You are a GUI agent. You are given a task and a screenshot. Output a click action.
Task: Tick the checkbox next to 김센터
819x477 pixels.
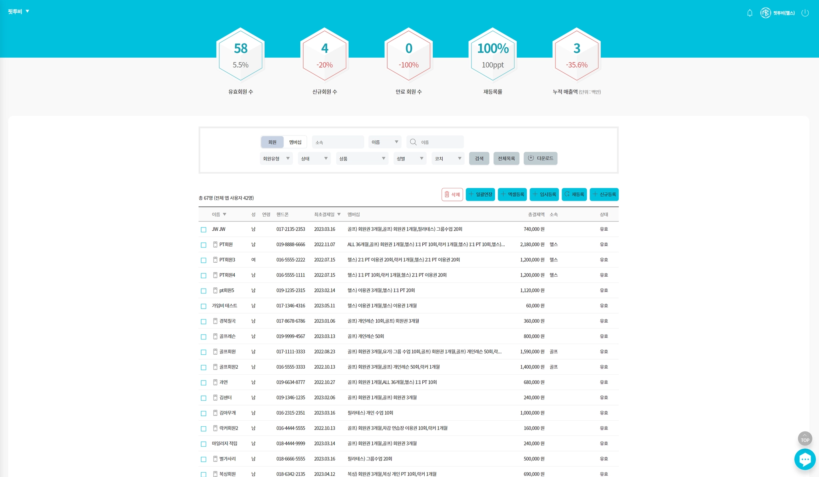204,398
